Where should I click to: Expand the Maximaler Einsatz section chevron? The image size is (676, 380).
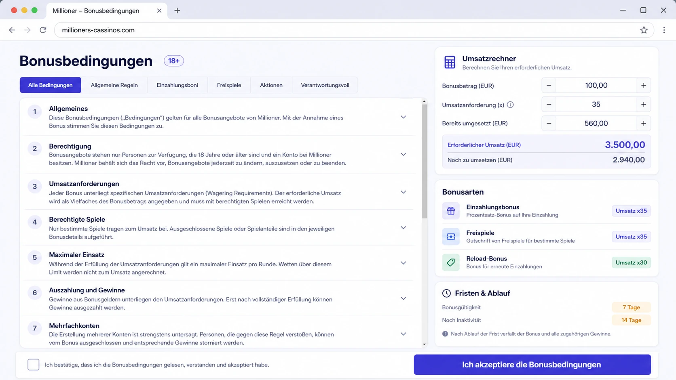point(403,263)
